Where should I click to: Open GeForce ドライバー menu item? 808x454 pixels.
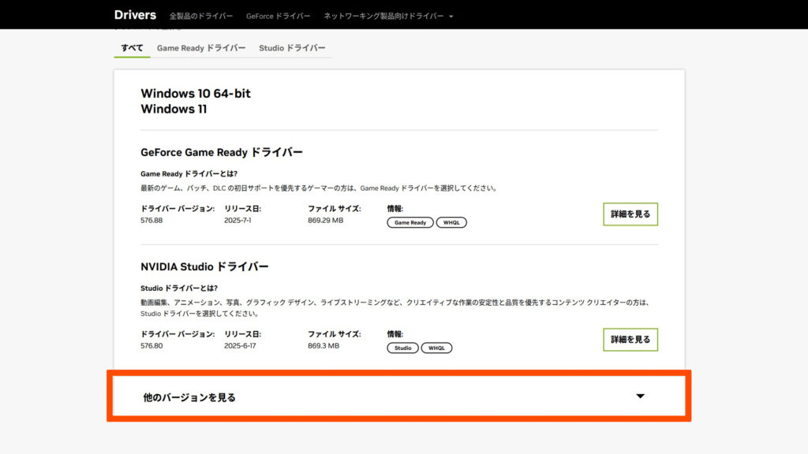[279, 16]
